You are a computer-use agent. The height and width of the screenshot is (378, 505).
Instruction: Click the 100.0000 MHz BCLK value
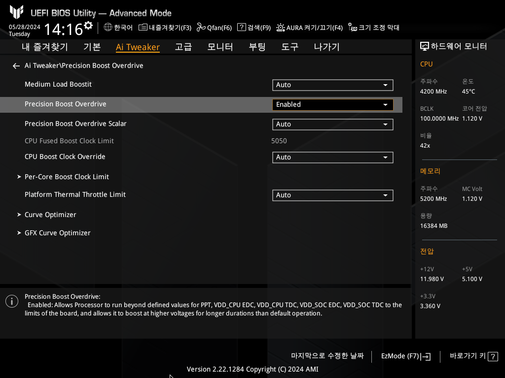439,119
